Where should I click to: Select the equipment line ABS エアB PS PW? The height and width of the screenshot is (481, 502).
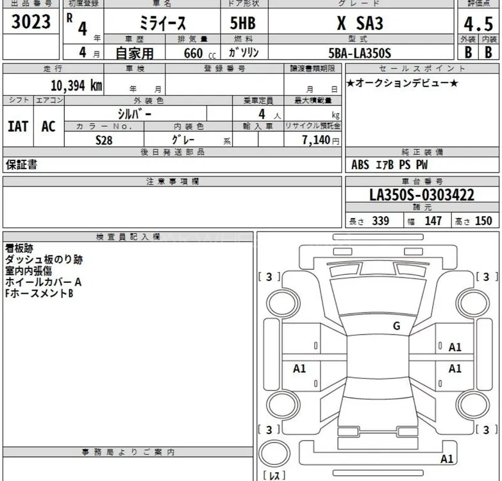click(x=389, y=165)
